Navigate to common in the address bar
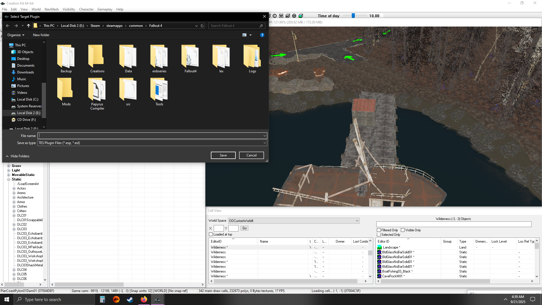 [x=136, y=26]
